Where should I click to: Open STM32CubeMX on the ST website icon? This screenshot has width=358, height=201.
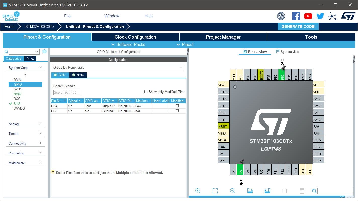[x=348, y=16]
